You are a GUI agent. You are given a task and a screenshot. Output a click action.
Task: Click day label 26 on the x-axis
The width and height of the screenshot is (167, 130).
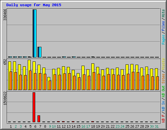click(132, 126)
